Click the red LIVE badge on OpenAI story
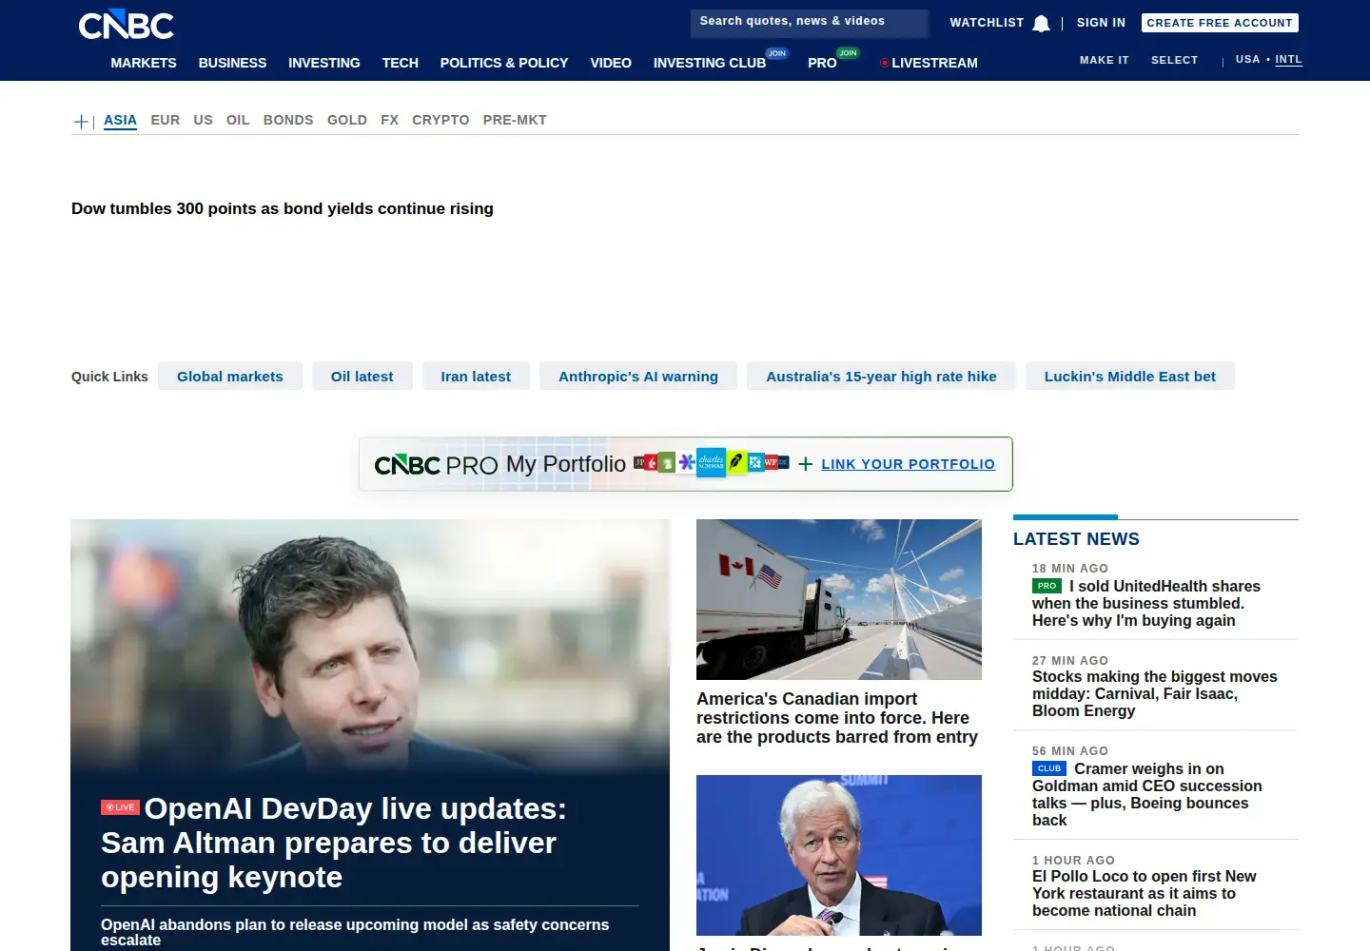This screenshot has width=1370, height=951. (120, 807)
